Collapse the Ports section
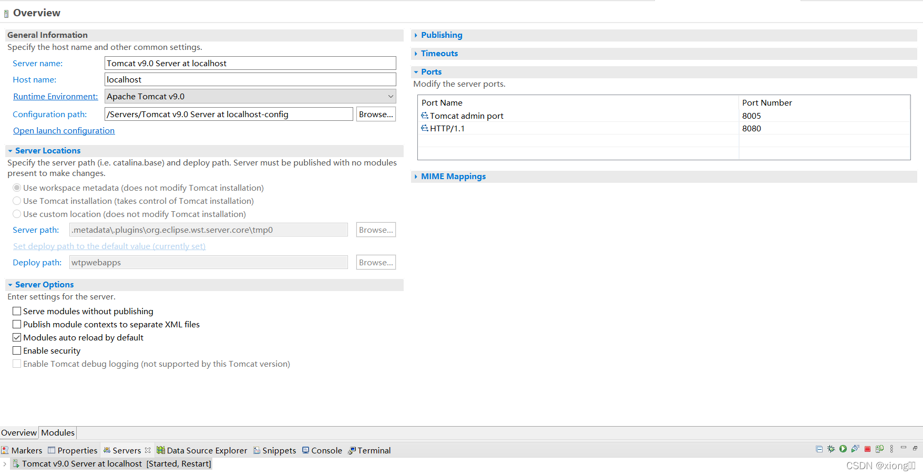The width and height of the screenshot is (923, 476). point(416,72)
